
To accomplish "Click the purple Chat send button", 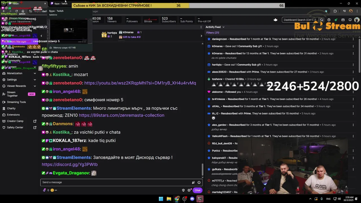I will pos(197,190).
